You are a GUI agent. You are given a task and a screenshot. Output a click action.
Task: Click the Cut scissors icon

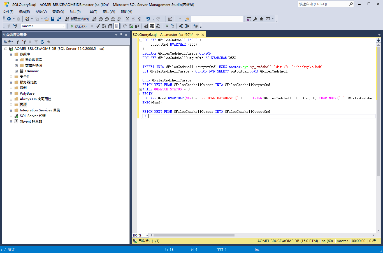(127, 19)
